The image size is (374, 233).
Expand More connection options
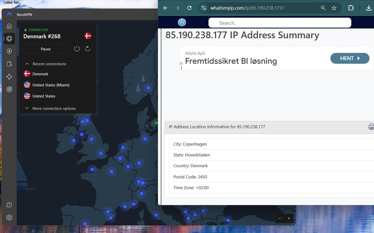click(27, 108)
